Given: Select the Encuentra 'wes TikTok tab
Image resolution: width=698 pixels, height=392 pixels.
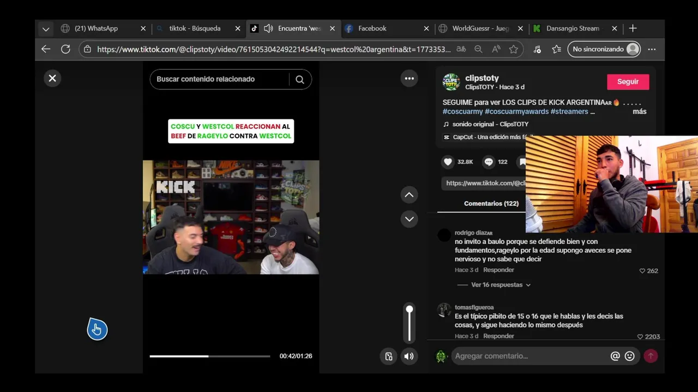Looking at the screenshot, I should click(x=299, y=28).
